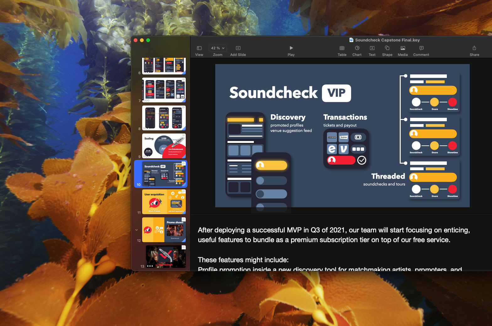Click 'soundchecks and tours' text on slide
The image size is (492, 326).
pyautogui.click(x=384, y=184)
